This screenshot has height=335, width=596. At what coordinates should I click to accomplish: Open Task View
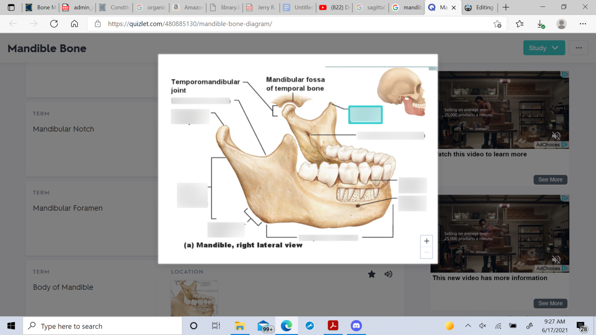coord(216,326)
